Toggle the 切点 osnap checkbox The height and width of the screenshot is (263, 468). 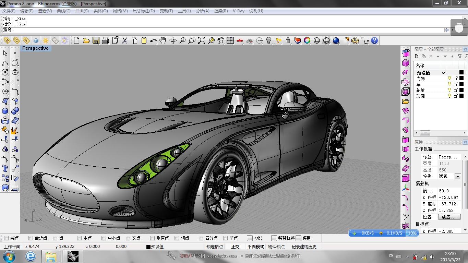click(177, 238)
